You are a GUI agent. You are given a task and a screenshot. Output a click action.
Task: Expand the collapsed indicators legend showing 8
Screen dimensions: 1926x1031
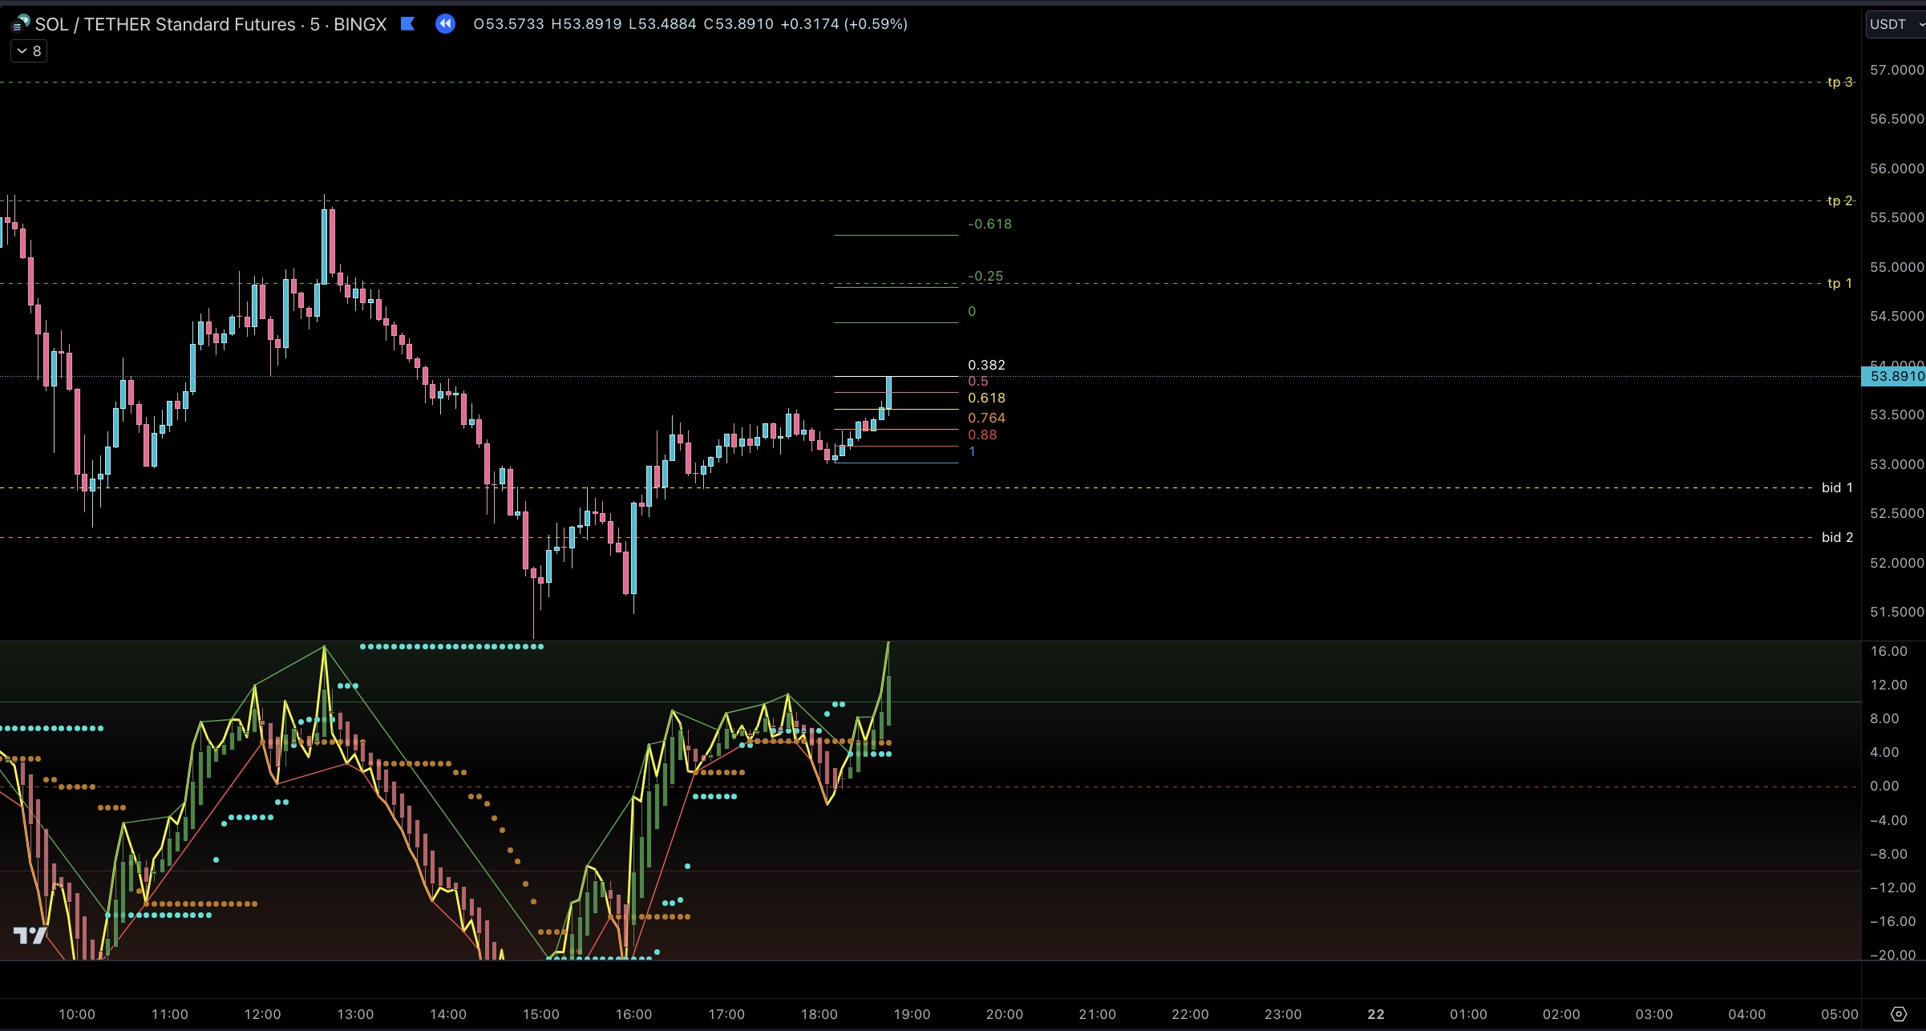29,51
